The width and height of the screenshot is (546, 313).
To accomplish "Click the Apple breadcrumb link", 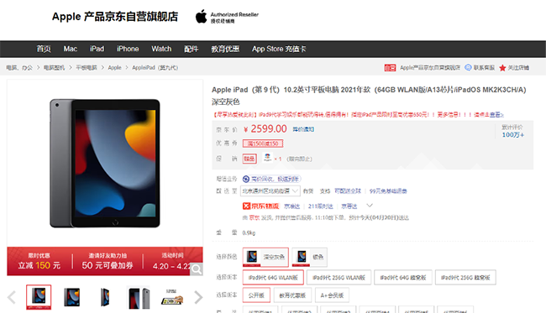I will point(114,68).
